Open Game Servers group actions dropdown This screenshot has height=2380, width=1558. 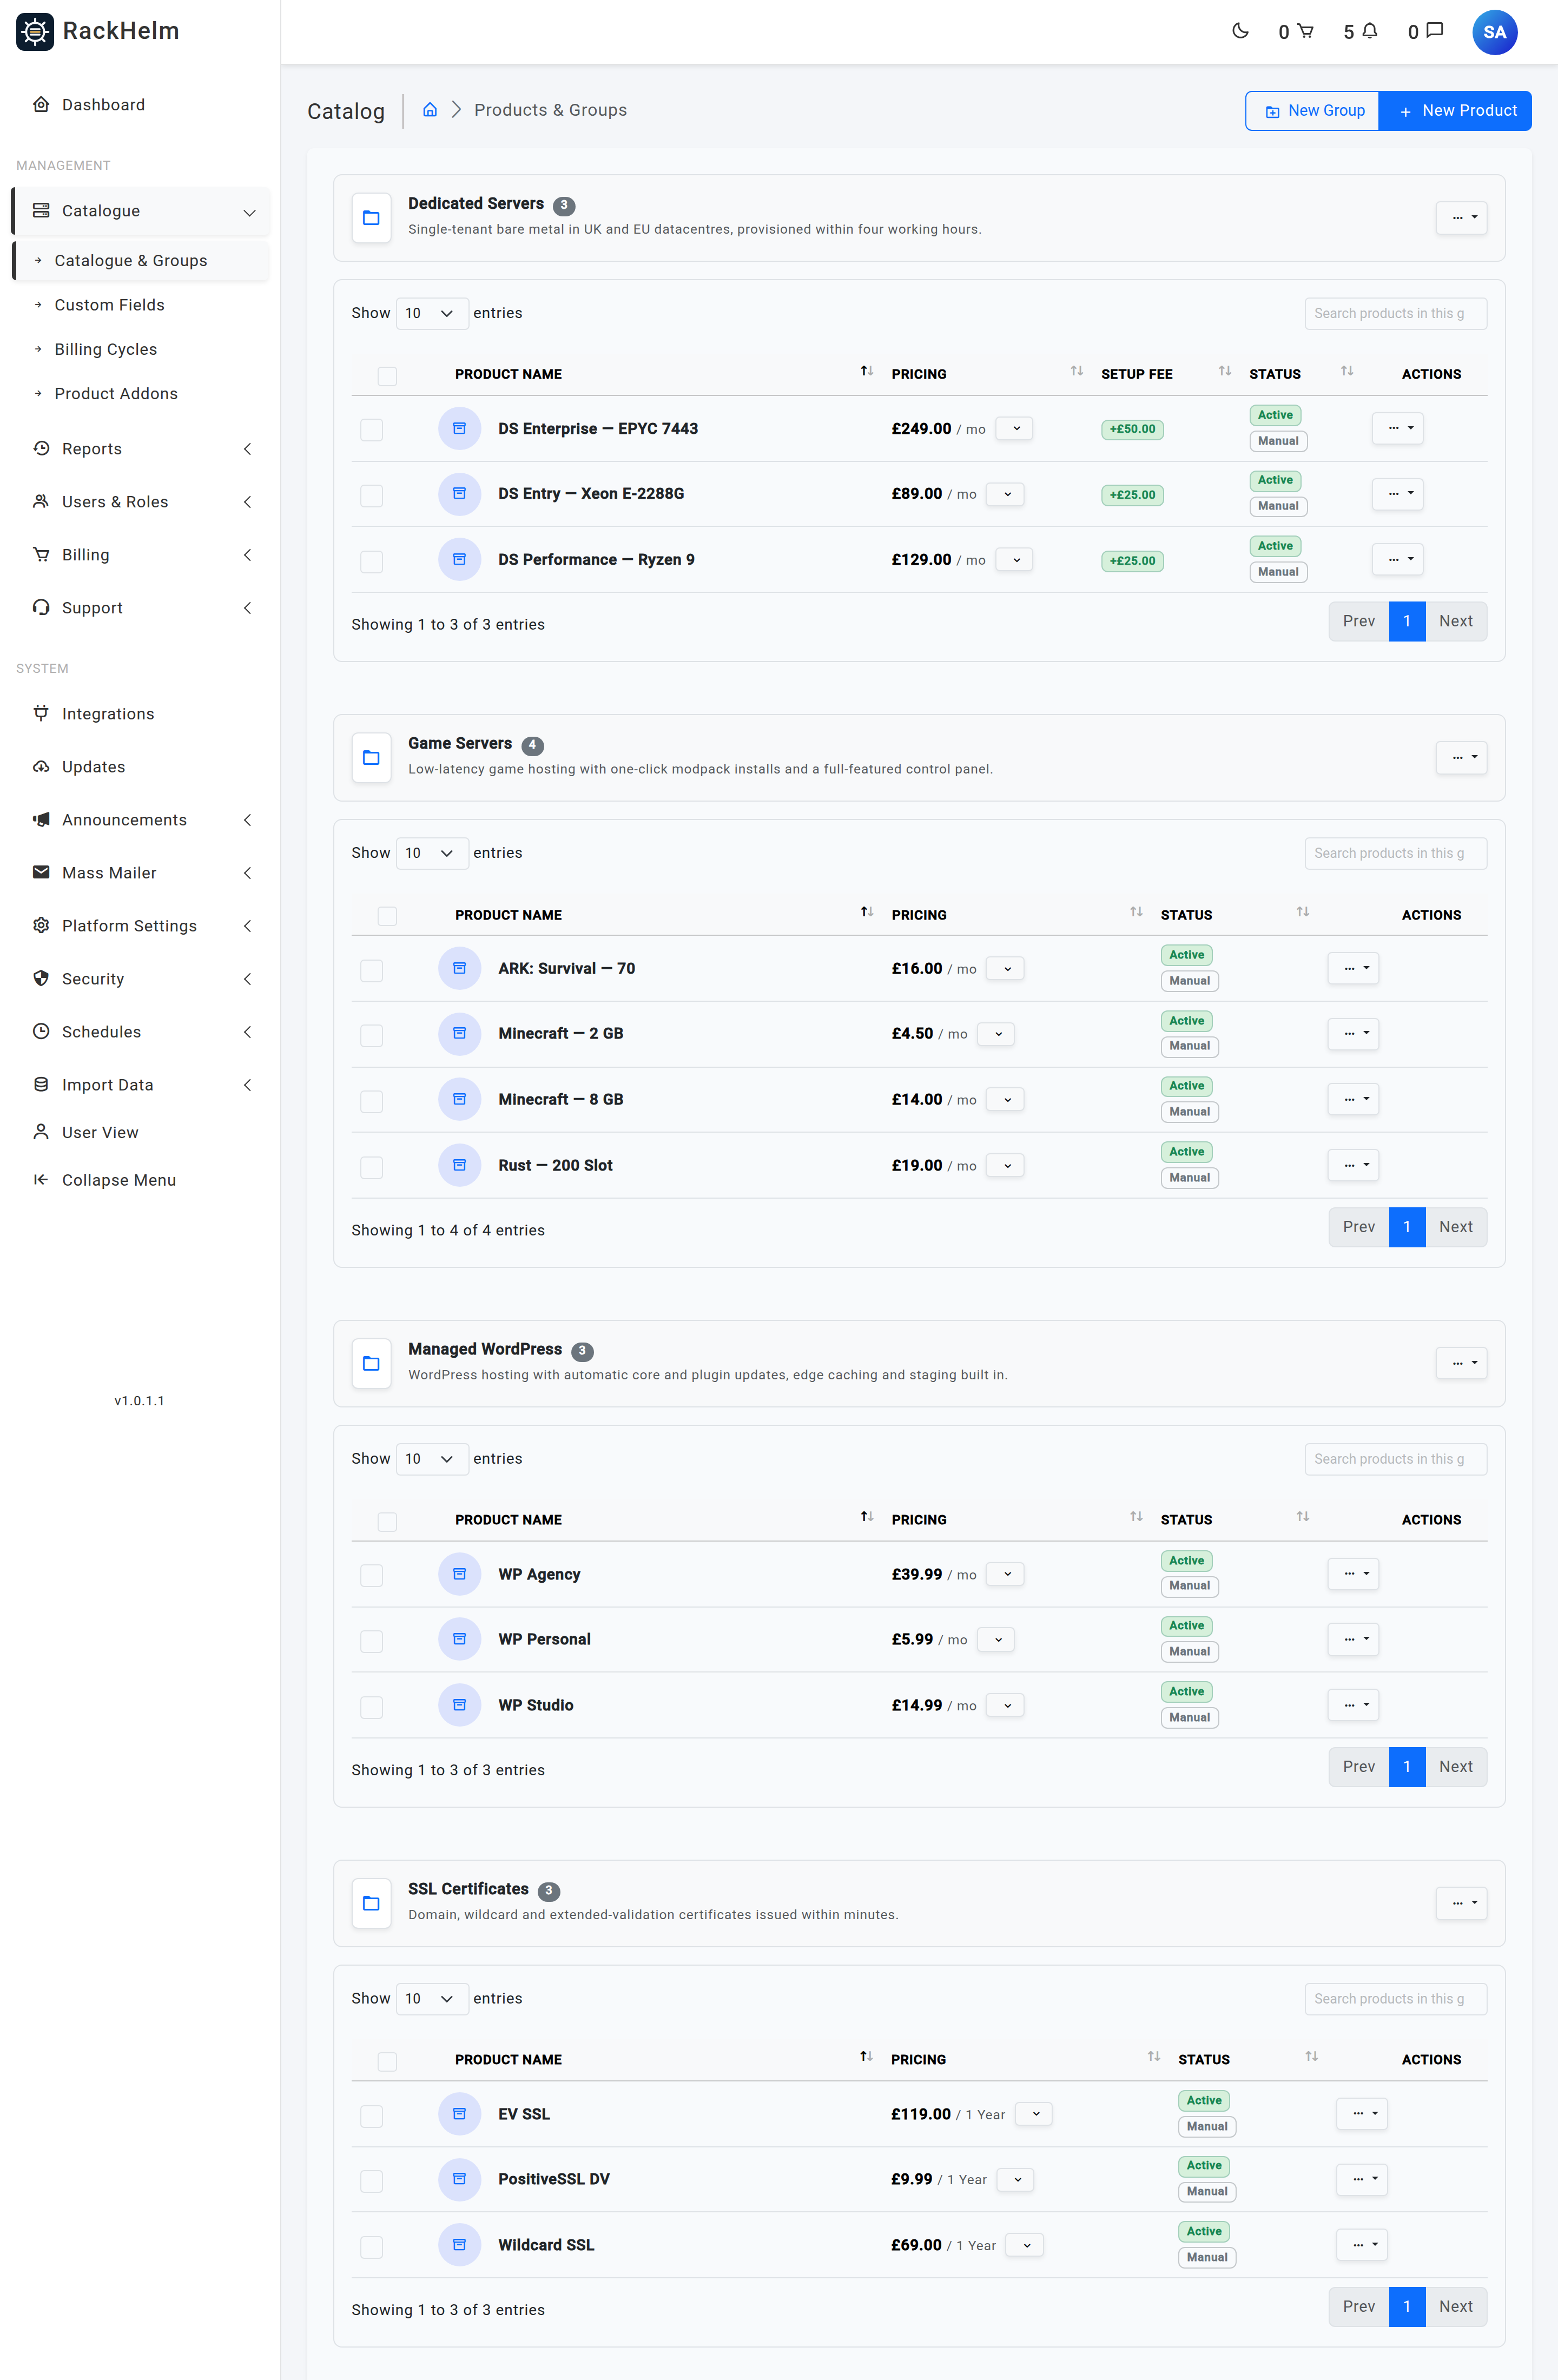pyautogui.click(x=1461, y=757)
